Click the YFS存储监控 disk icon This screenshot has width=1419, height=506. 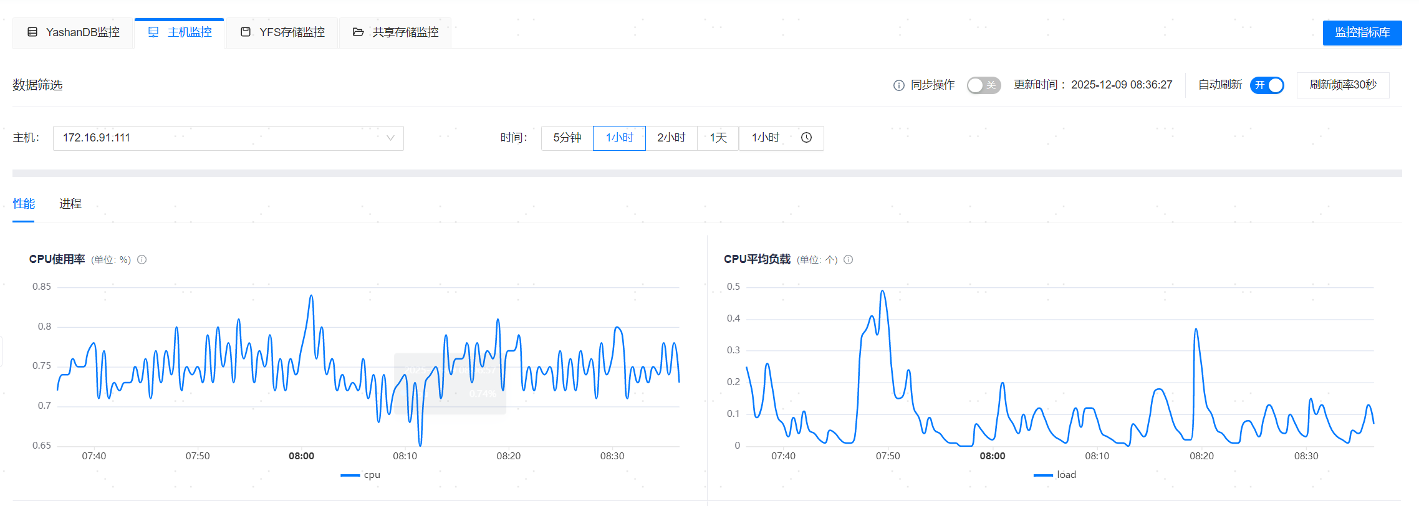point(246,32)
